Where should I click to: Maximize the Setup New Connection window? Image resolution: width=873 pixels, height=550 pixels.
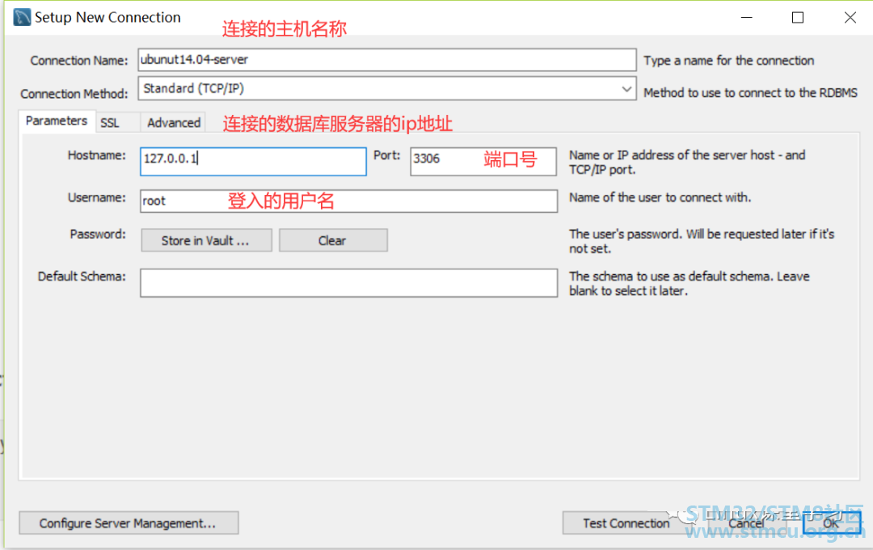pyautogui.click(x=798, y=17)
